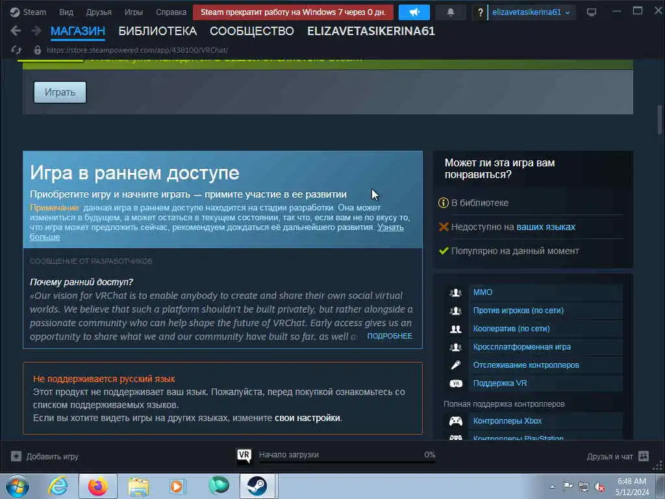This screenshot has width=665, height=499.
Task: Click the gamepad icon for Xbox controllers
Action: click(455, 421)
